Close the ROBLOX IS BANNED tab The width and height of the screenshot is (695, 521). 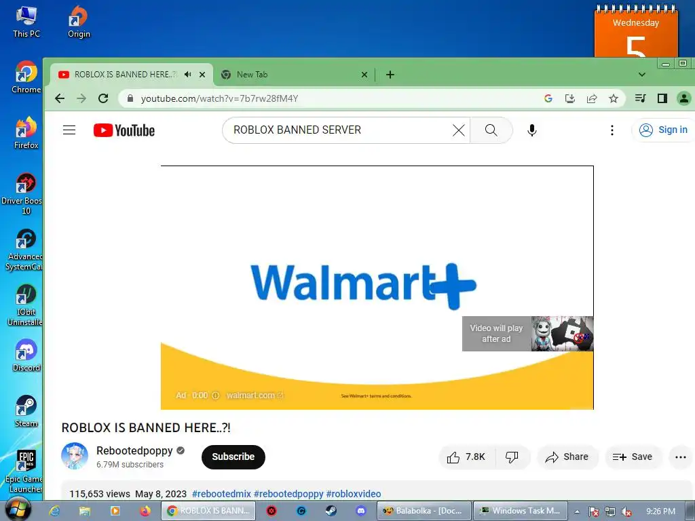point(202,75)
